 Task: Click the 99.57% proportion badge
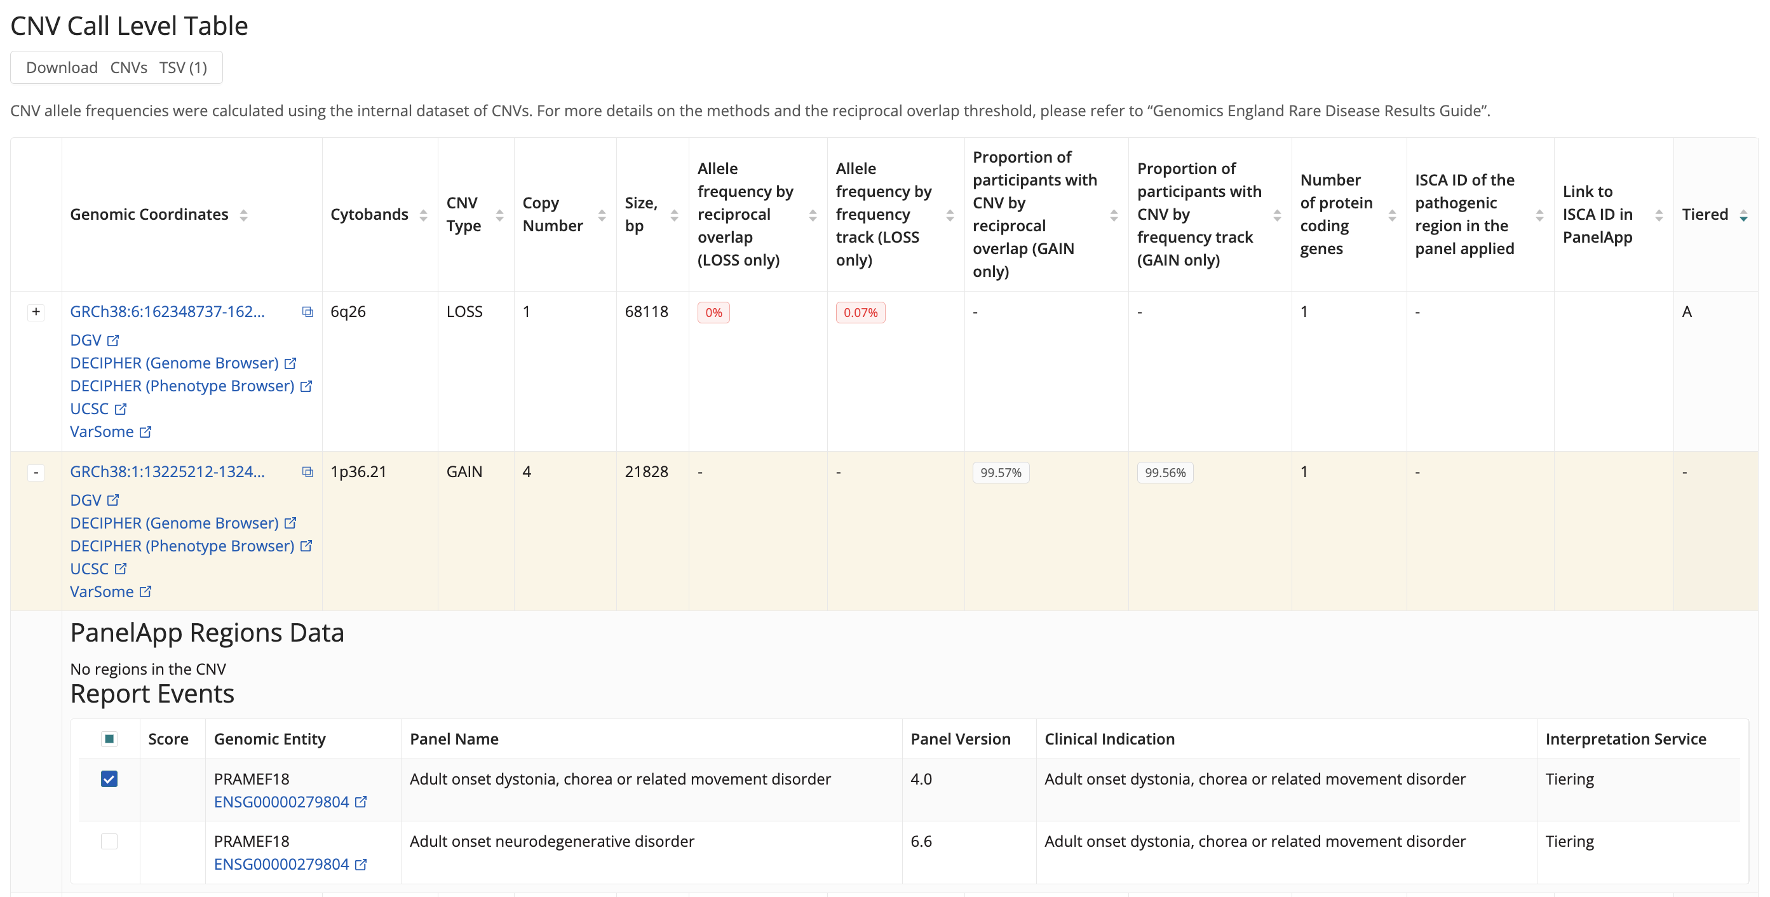[1000, 473]
